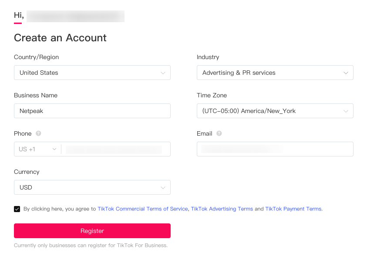Click the Currency dropdown chevron arrow
384x266 pixels.
(163, 187)
